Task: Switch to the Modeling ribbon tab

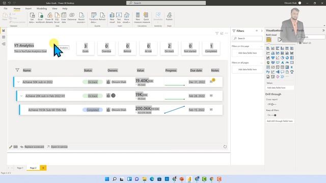Action: coord(42,9)
